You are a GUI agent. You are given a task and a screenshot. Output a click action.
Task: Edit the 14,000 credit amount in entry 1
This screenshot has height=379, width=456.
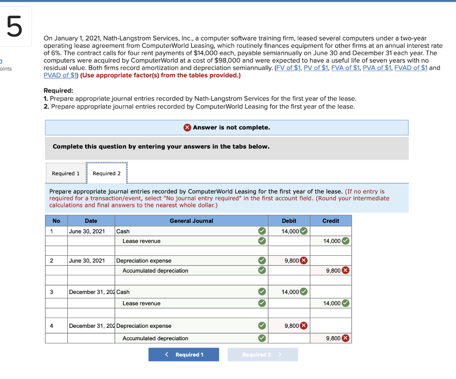tap(331, 241)
